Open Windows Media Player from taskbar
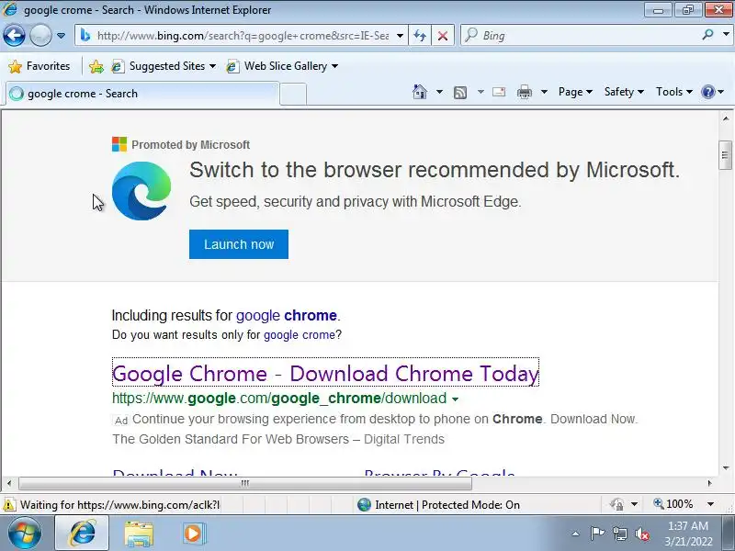The width and height of the screenshot is (735, 551). pyautogui.click(x=193, y=534)
